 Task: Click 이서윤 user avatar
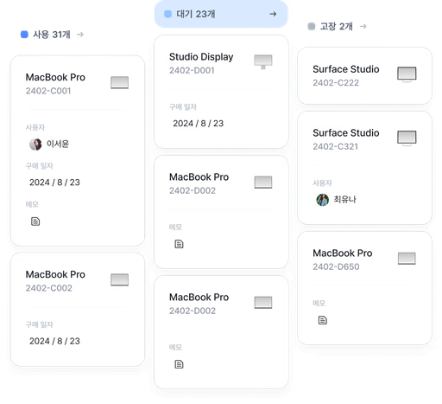click(x=35, y=144)
